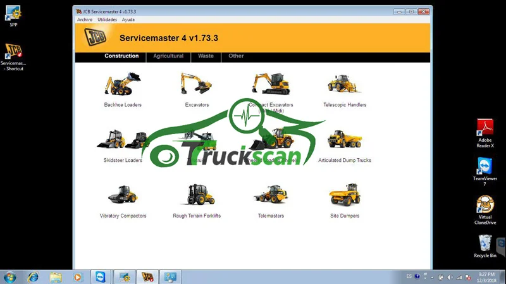Select the Vibratory Compactors icon
Viewport: 506px width, 284px height.
pos(123,194)
